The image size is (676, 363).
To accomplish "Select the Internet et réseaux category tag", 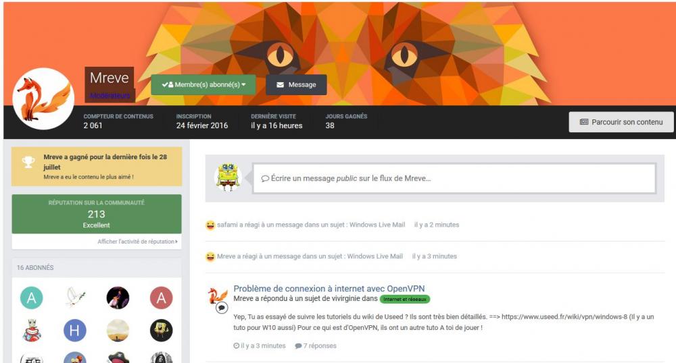I will 405,299.
